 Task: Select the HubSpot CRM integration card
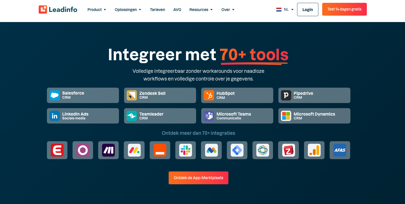click(x=237, y=95)
